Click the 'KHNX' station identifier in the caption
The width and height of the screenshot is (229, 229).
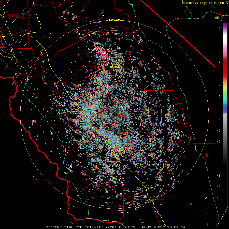click(x=147, y=227)
